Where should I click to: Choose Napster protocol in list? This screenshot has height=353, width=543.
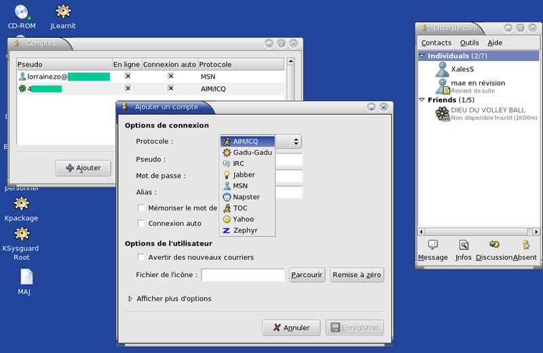247,197
